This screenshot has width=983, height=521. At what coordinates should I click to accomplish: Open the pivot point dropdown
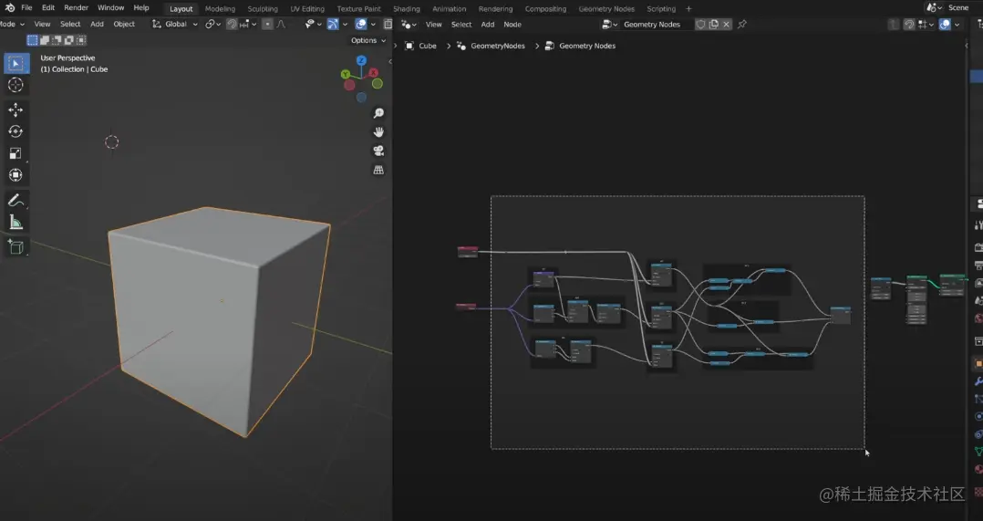[x=213, y=25]
